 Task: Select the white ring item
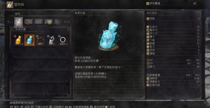(x=63, y=40)
